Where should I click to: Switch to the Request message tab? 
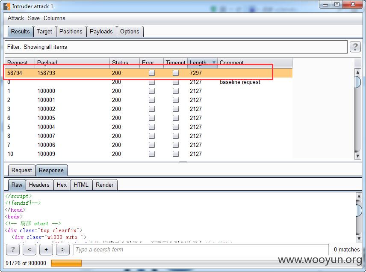pyautogui.click(x=22, y=170)
